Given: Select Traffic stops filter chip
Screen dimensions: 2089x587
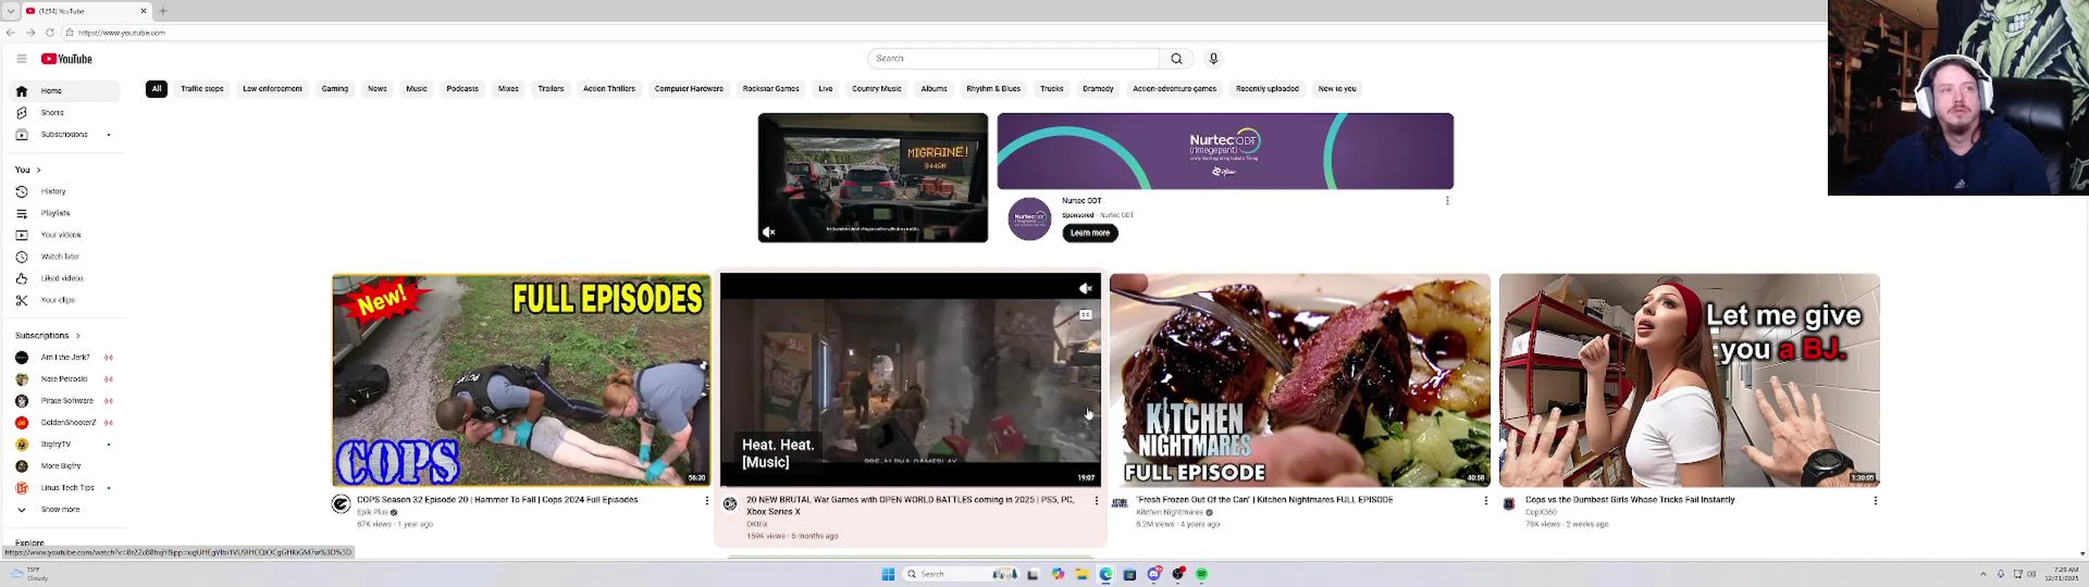Looking at the screenshot, I should [202, 89].
